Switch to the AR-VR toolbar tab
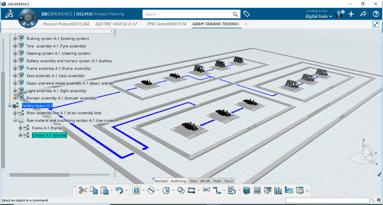 point(205,181)
